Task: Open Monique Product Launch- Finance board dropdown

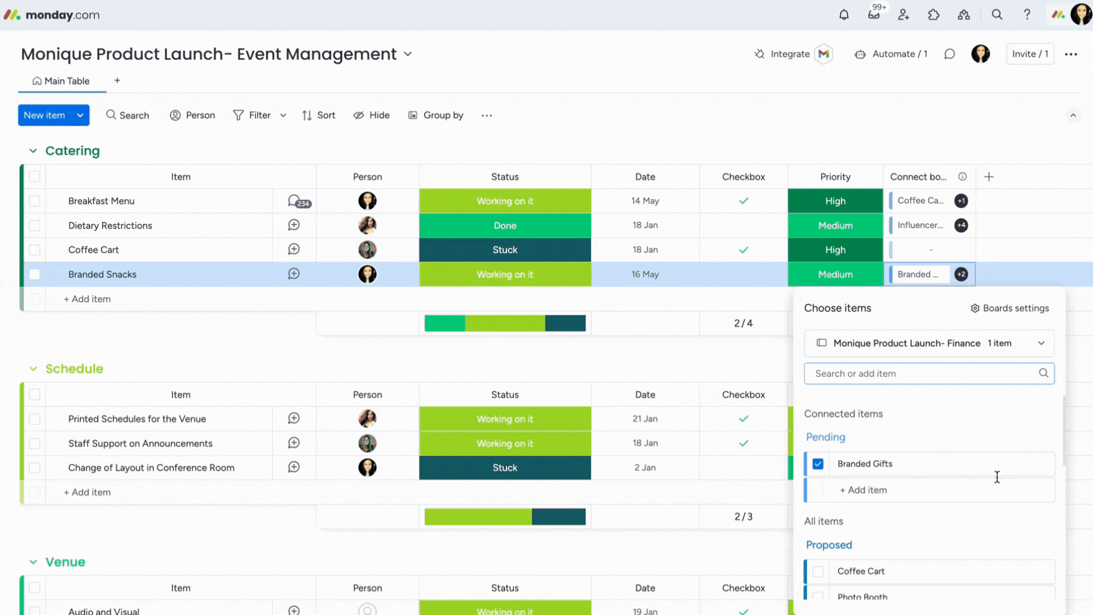Action: (929, 343)
